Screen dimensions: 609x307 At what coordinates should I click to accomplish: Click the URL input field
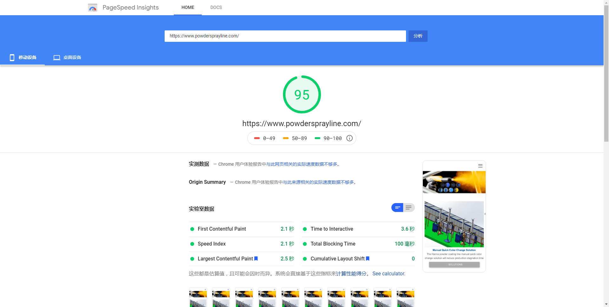(x=285, y=36)
